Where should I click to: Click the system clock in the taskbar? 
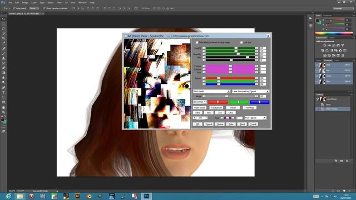(x=345, y=196)
